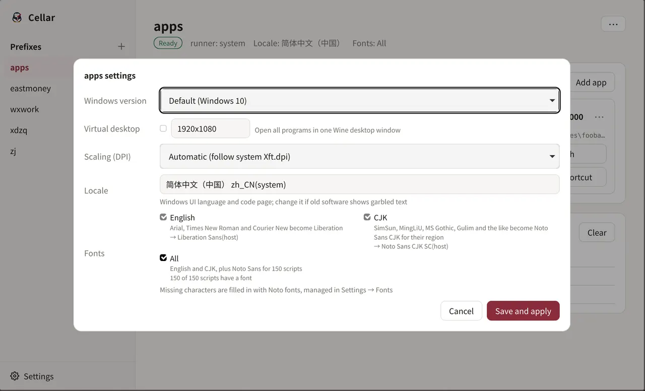
Task: Uncheck the All fonts checkbox
Action: pos(163,258)
